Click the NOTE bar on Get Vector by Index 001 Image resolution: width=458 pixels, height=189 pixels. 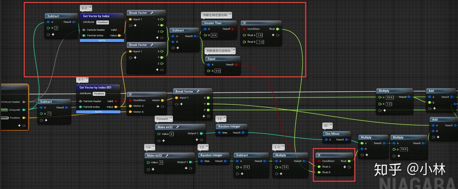98,112
